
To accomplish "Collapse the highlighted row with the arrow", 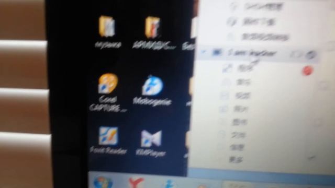I will tap(204, 52).
